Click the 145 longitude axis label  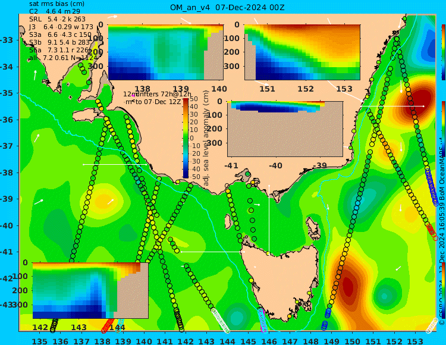[248, 341]
